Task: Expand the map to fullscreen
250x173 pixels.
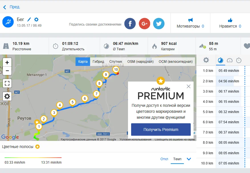Action: tap(7, 83)
